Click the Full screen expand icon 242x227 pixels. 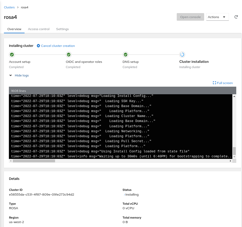pyautogui.click(x=214, y=83)
